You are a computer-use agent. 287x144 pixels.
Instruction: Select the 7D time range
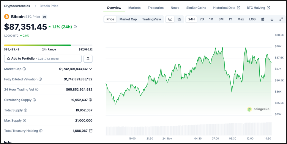(x=202, y=19)
